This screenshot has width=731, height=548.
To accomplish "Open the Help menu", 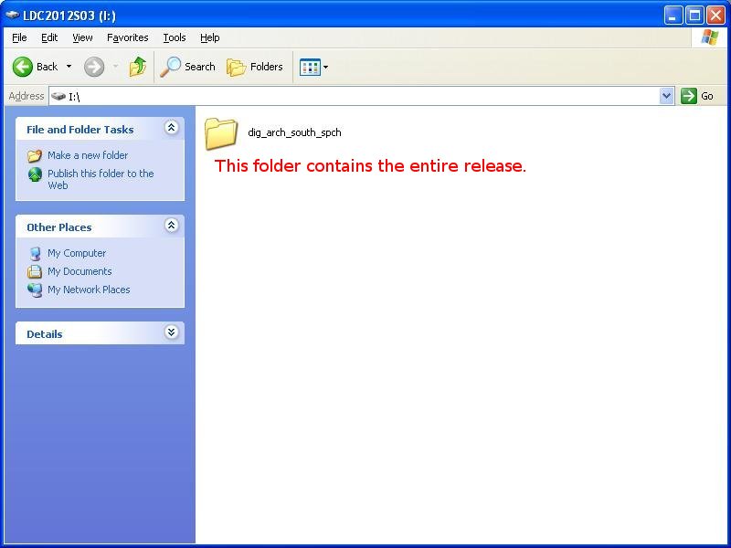I will 210,37.
